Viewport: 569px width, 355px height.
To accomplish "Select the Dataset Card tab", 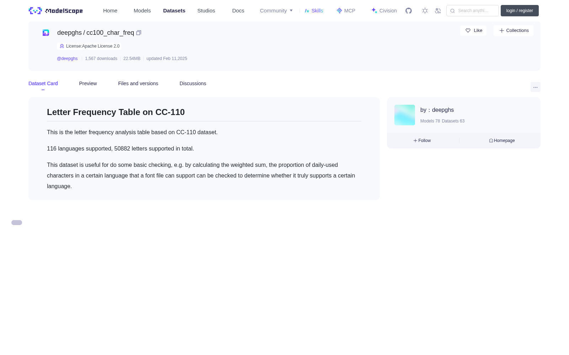I will [x=43, y=83].
